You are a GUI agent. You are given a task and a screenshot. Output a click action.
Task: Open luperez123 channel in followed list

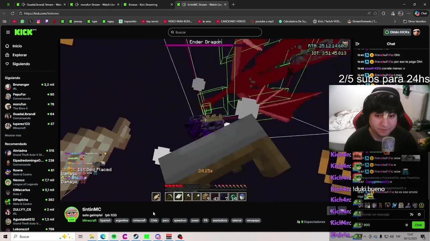[x=30, y=126]
